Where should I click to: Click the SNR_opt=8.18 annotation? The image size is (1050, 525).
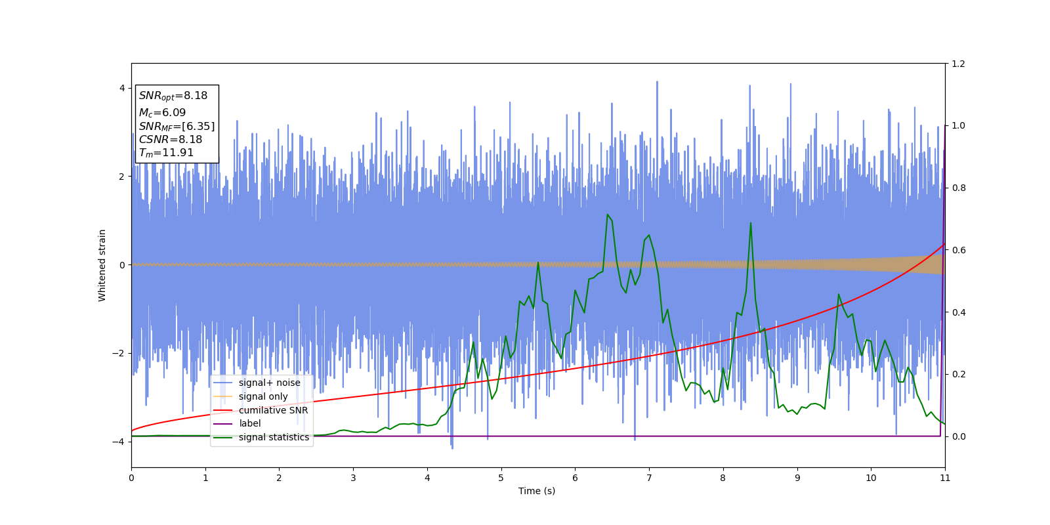point(173,96)
